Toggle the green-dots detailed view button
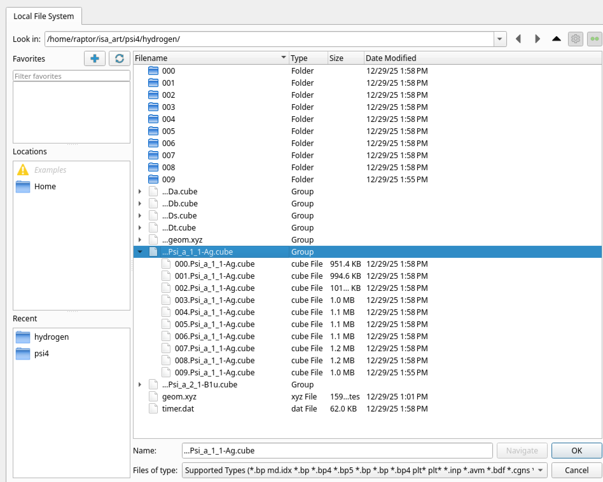Viewport: 603px width, 482px height. pos(594,39)
